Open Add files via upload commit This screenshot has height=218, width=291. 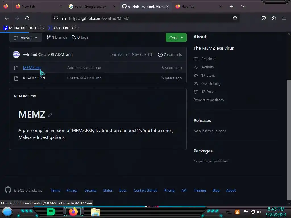pyautogui.click(x=84, y=68)
